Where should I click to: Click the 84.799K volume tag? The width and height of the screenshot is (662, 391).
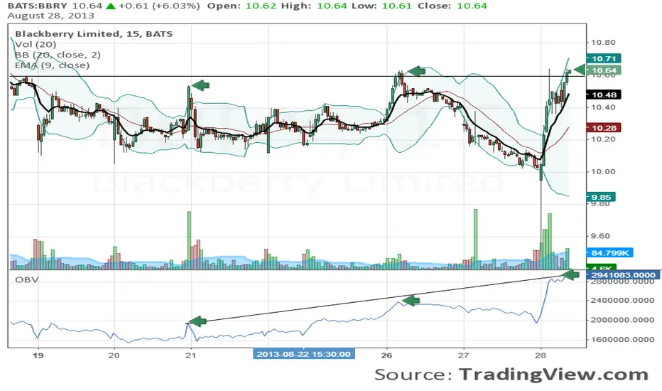coord(609,253)
